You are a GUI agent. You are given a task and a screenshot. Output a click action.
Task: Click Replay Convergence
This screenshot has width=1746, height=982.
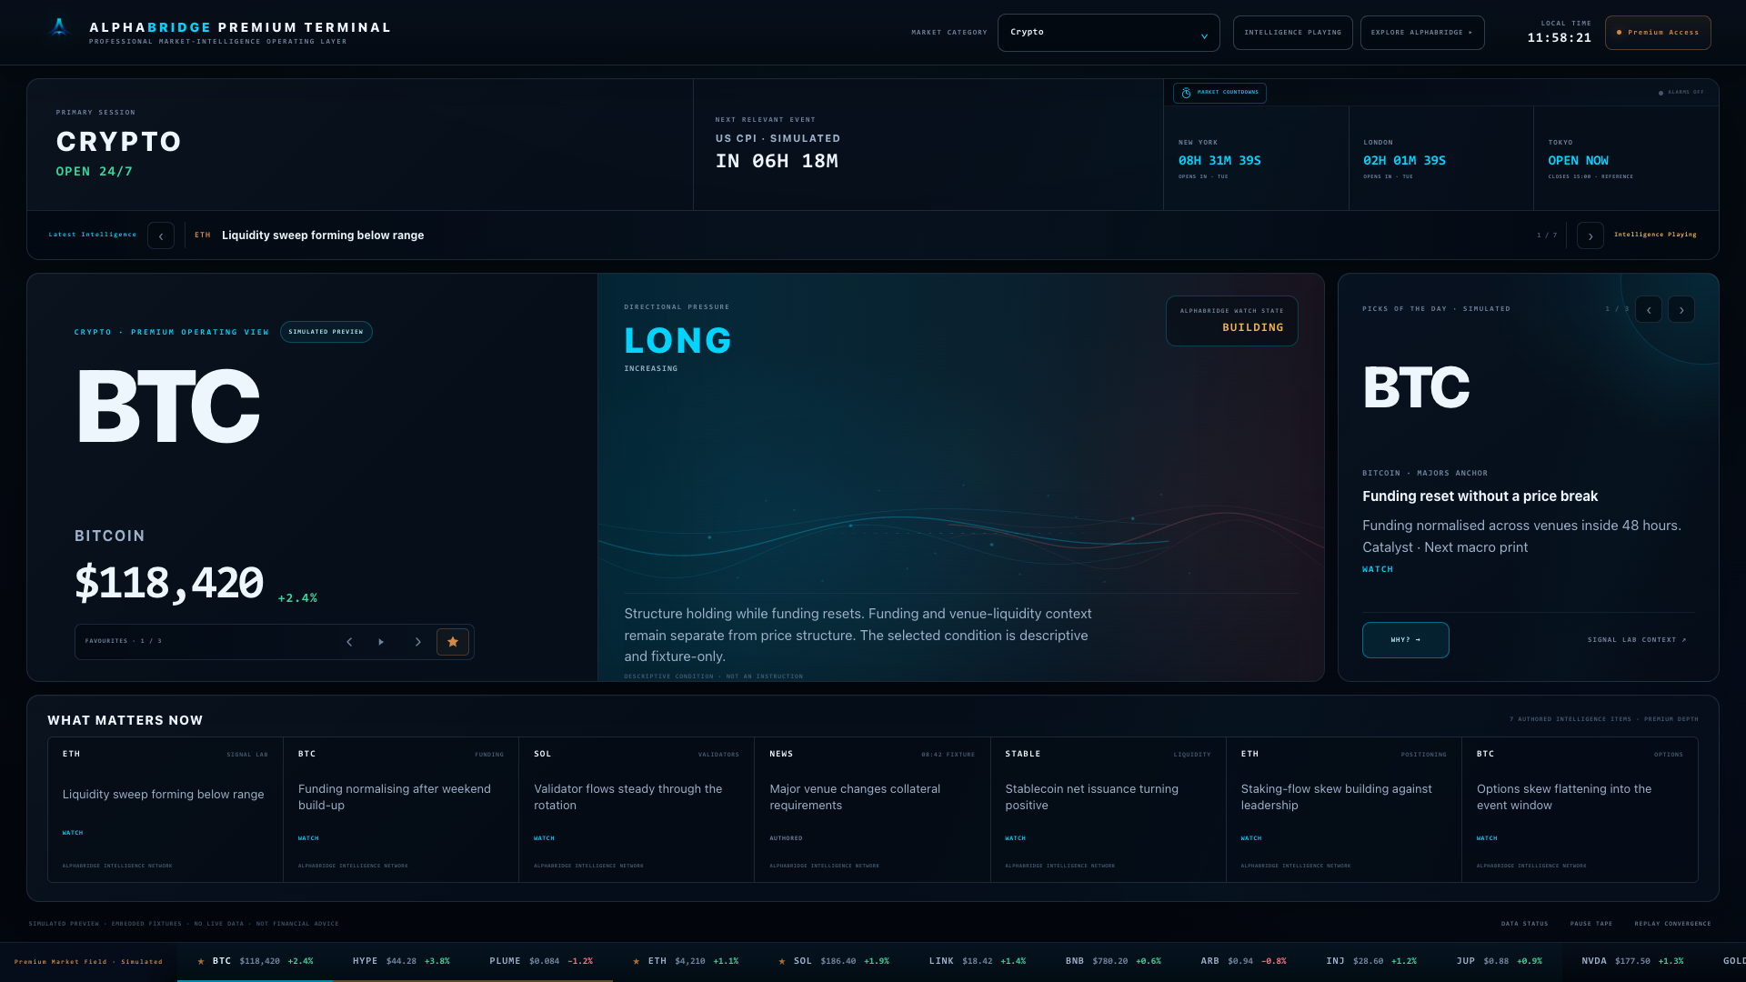click(1672, 924)
